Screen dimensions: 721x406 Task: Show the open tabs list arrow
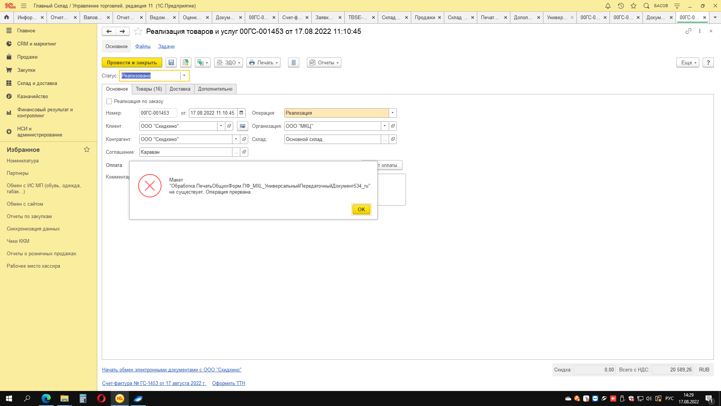(715, 17)
